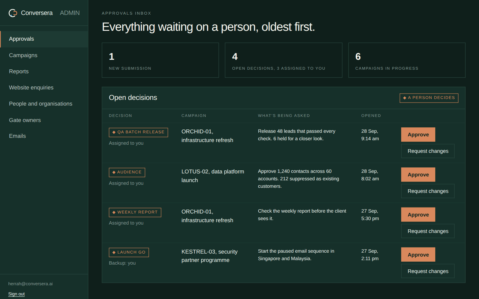Click 'Check the weekly report' request text
The image size is (479, 299).
coord(302,215)
